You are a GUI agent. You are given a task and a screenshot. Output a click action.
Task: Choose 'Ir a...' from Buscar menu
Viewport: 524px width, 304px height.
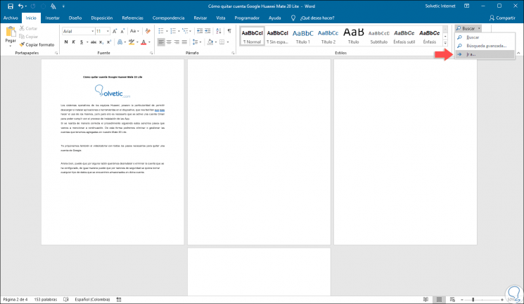[x=470, y=54]
